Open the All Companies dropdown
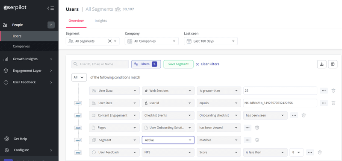The width and height of the screenshot is (342, 161). tap(152, 41)
